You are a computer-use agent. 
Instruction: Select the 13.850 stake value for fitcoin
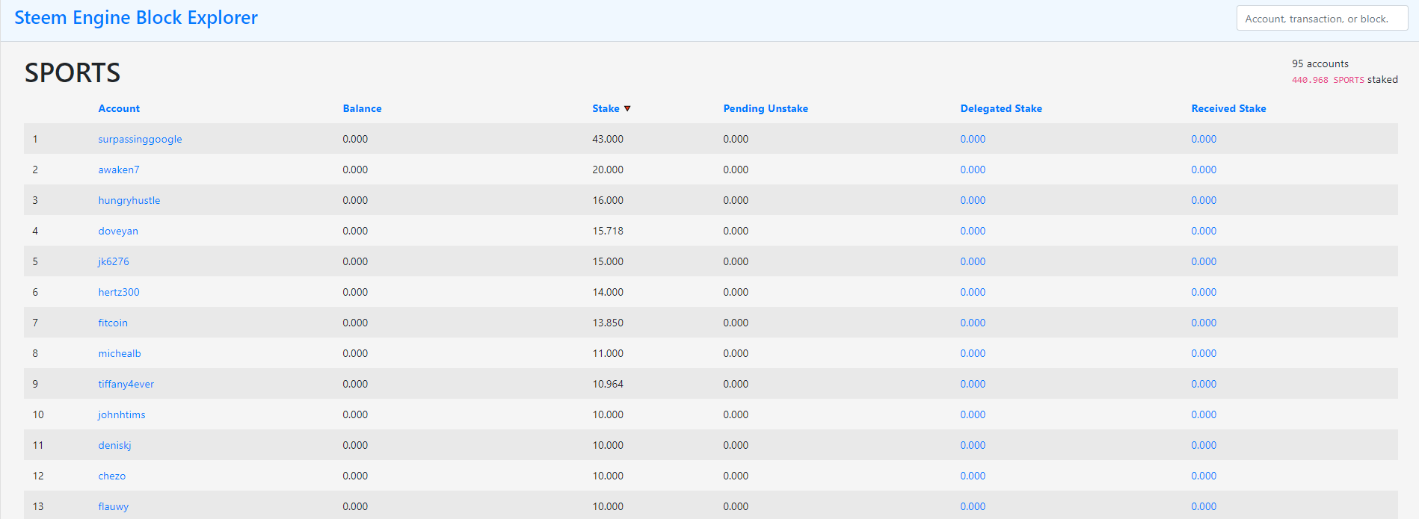pyautogui.click(x=608, y=323)
